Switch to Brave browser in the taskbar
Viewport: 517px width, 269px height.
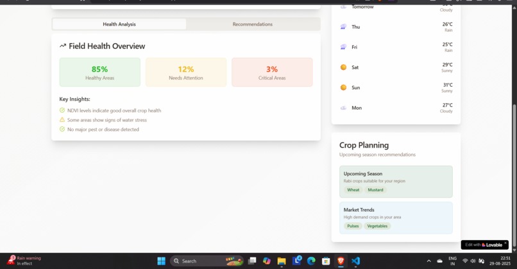pyautogui.click(x=341, y=261)
